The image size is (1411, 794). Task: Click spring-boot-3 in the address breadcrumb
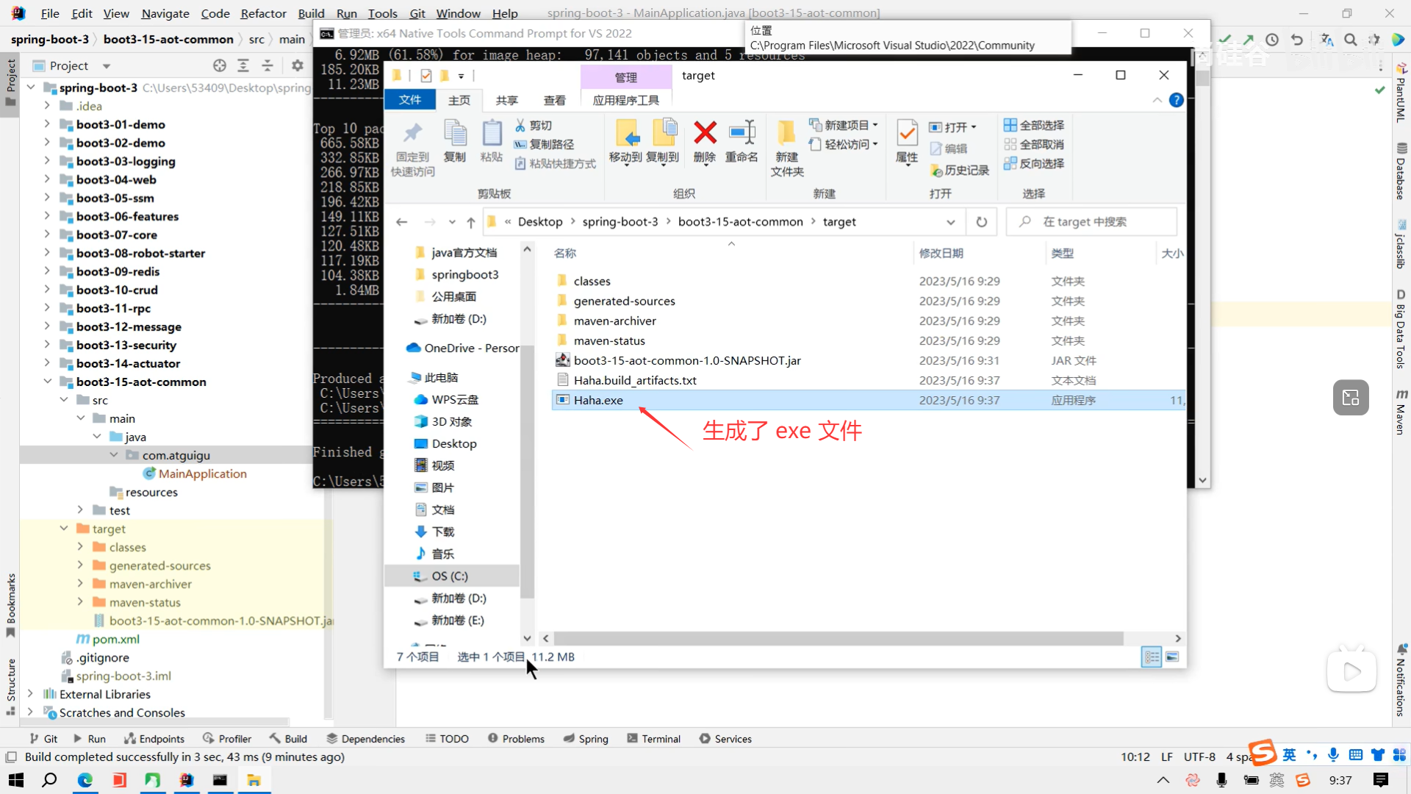point(620,222)
